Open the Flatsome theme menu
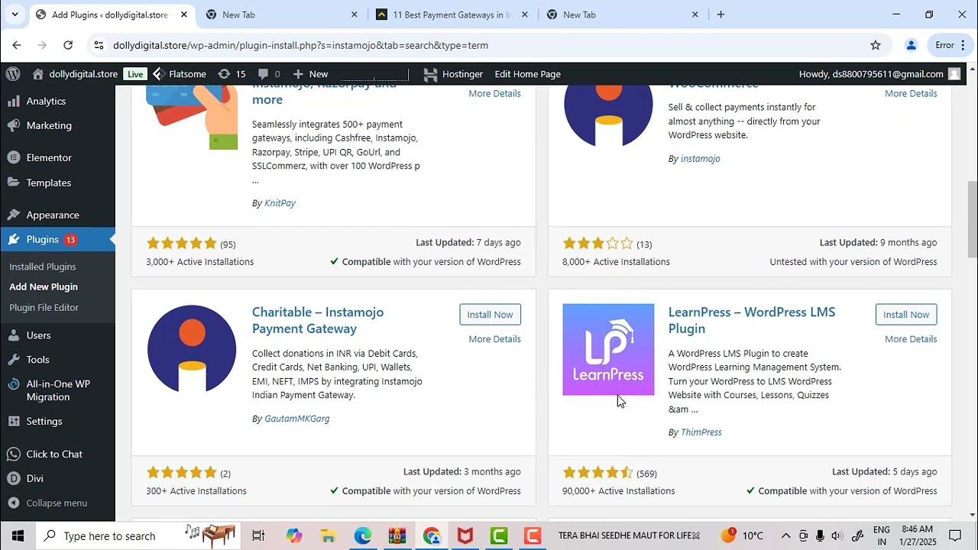 click(180, 74)
